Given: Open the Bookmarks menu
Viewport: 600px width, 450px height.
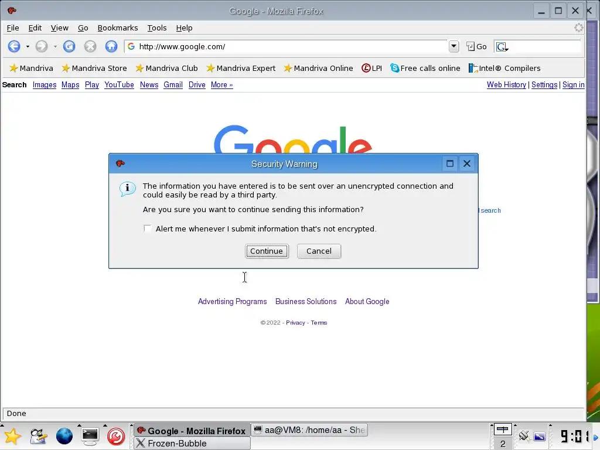Looking at the screenshot, I should click(117, 28).
